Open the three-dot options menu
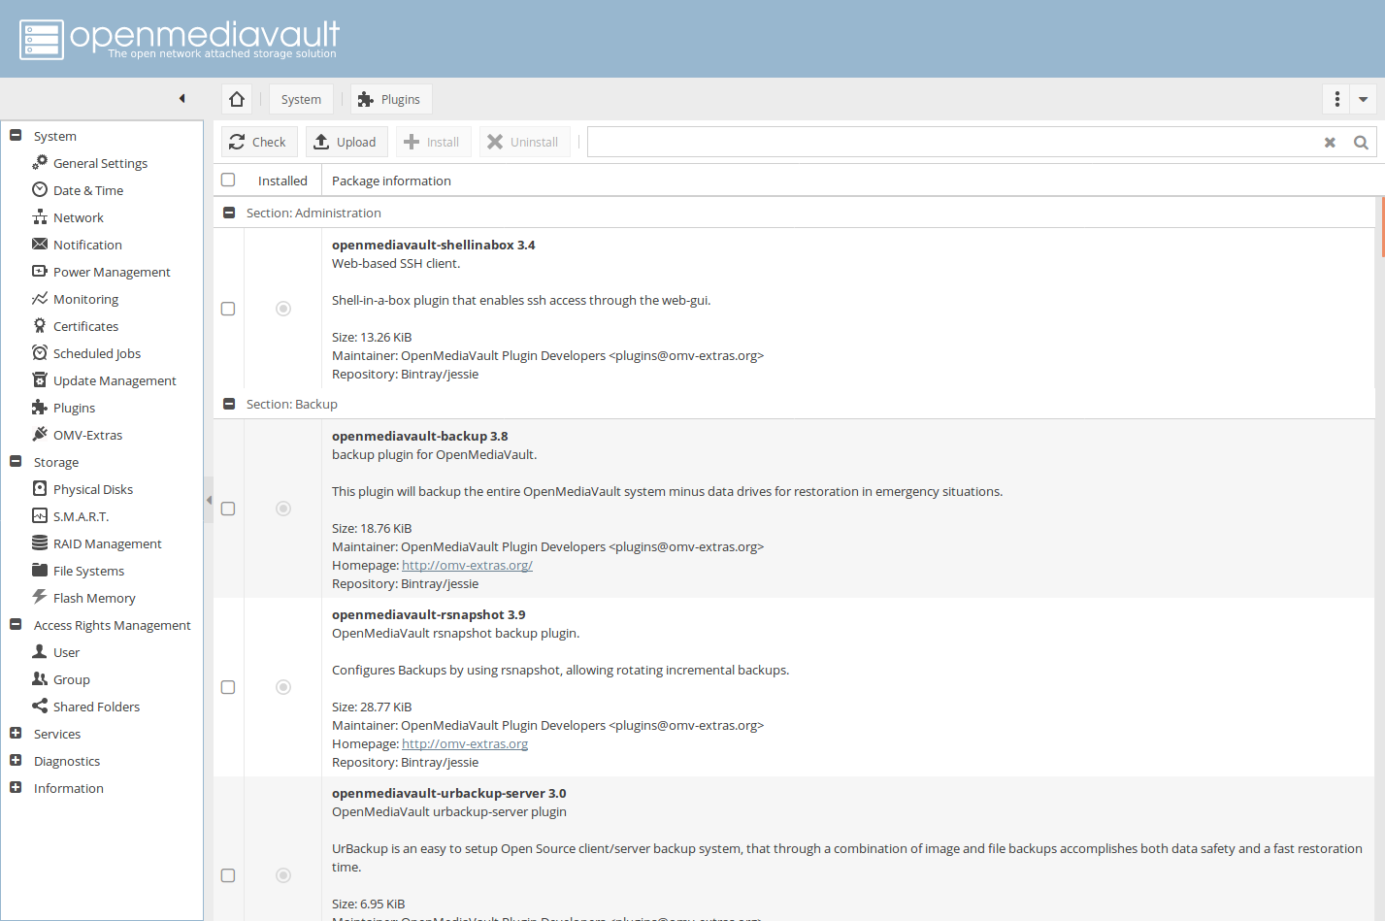 1336,99
